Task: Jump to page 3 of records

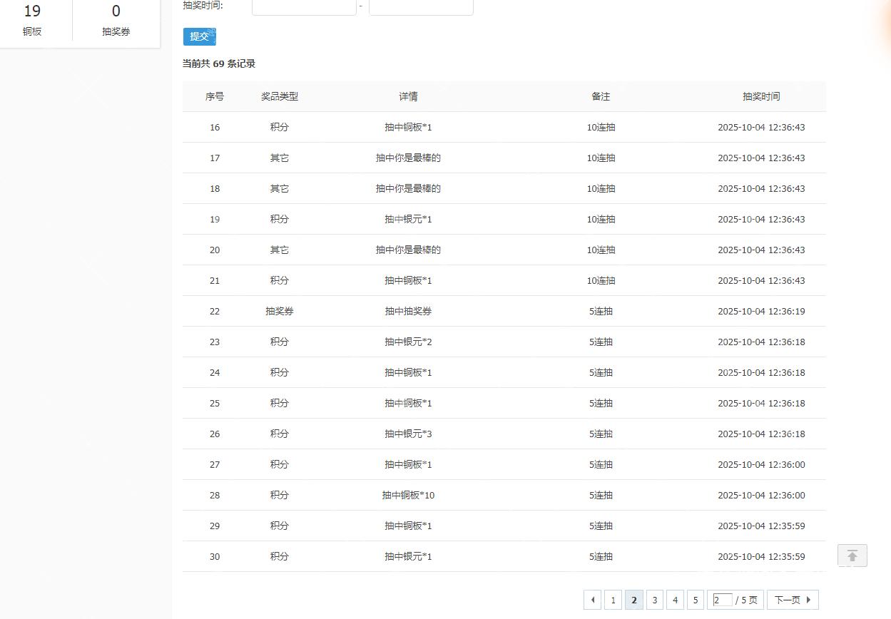Action: point(654,600)
